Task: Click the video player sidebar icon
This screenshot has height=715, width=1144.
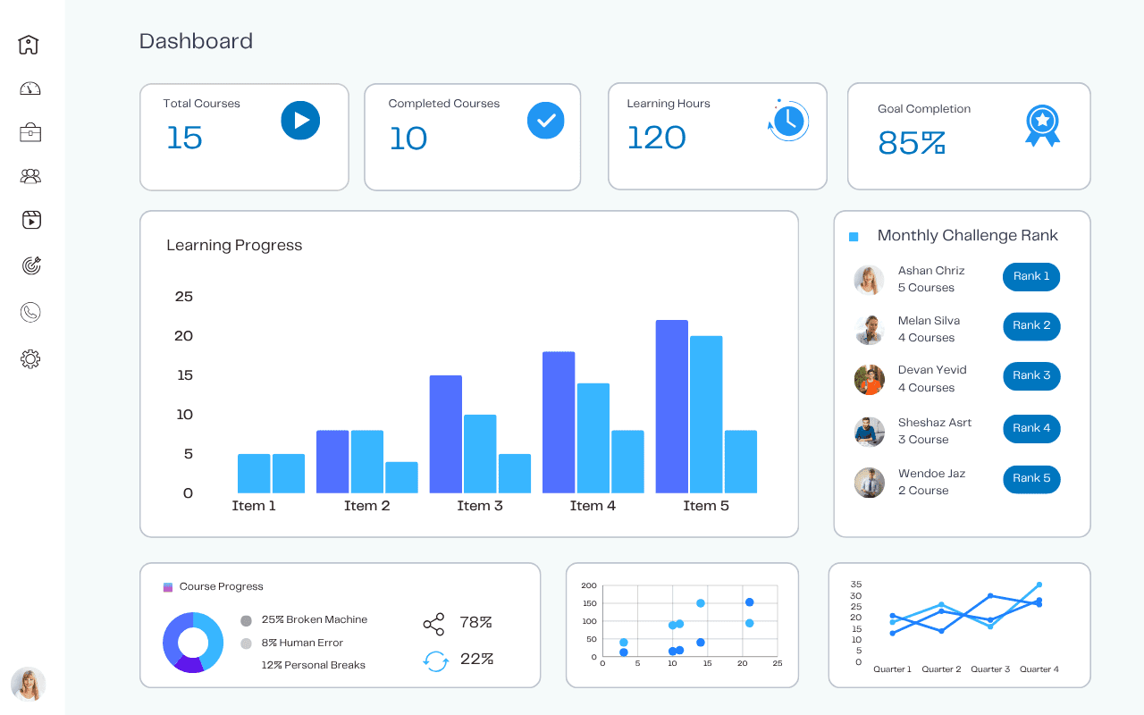Action: click(x=30, y=220)
